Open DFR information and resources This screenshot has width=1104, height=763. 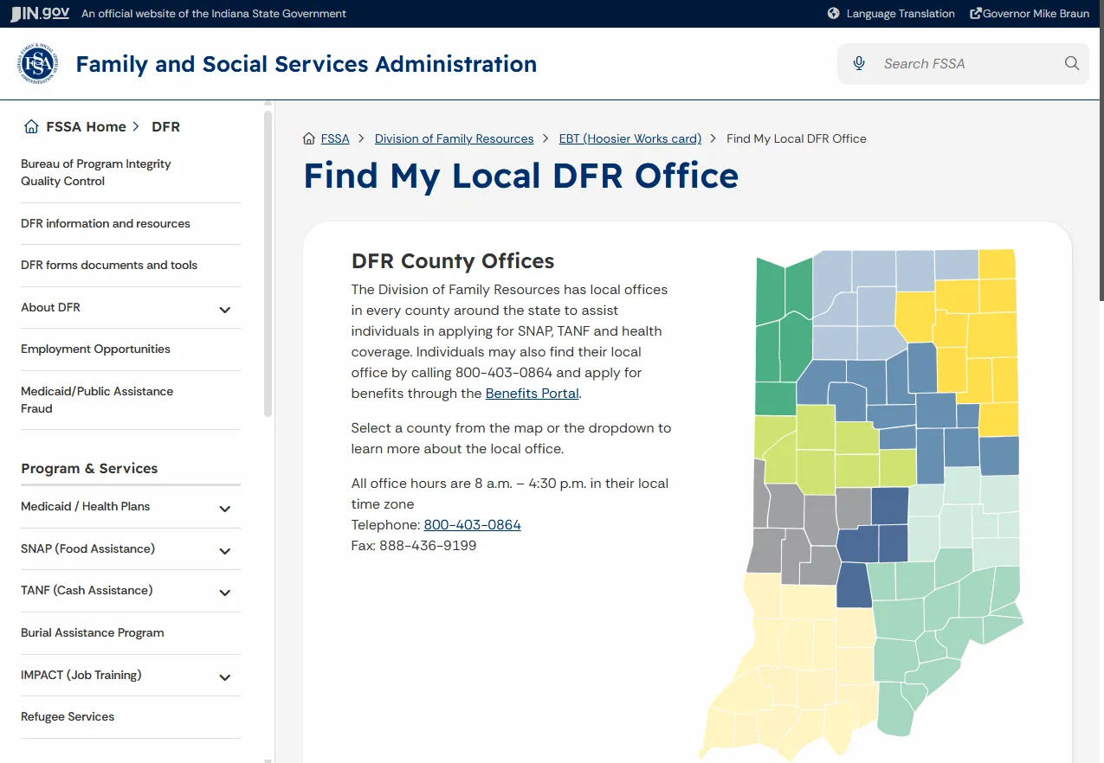(106, 223)
